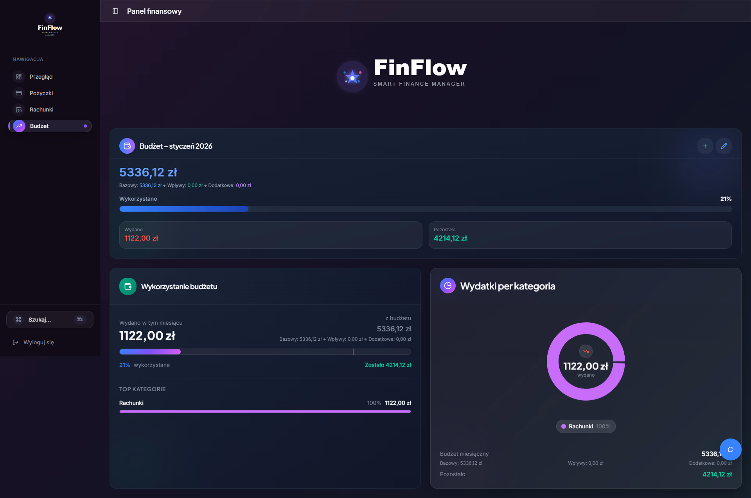Click the Pożyczki card icon
Viewport: 751px width, 498px height.
click(19, 93)
